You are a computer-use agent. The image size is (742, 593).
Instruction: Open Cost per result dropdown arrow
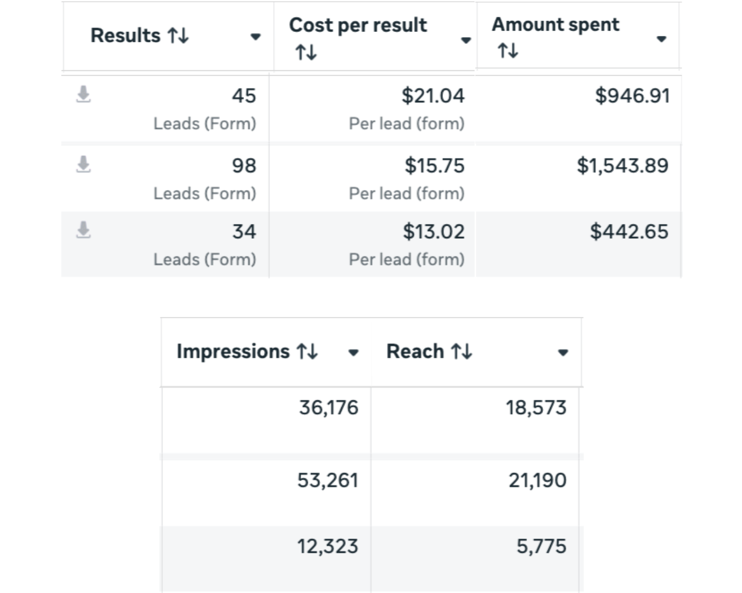466,40
